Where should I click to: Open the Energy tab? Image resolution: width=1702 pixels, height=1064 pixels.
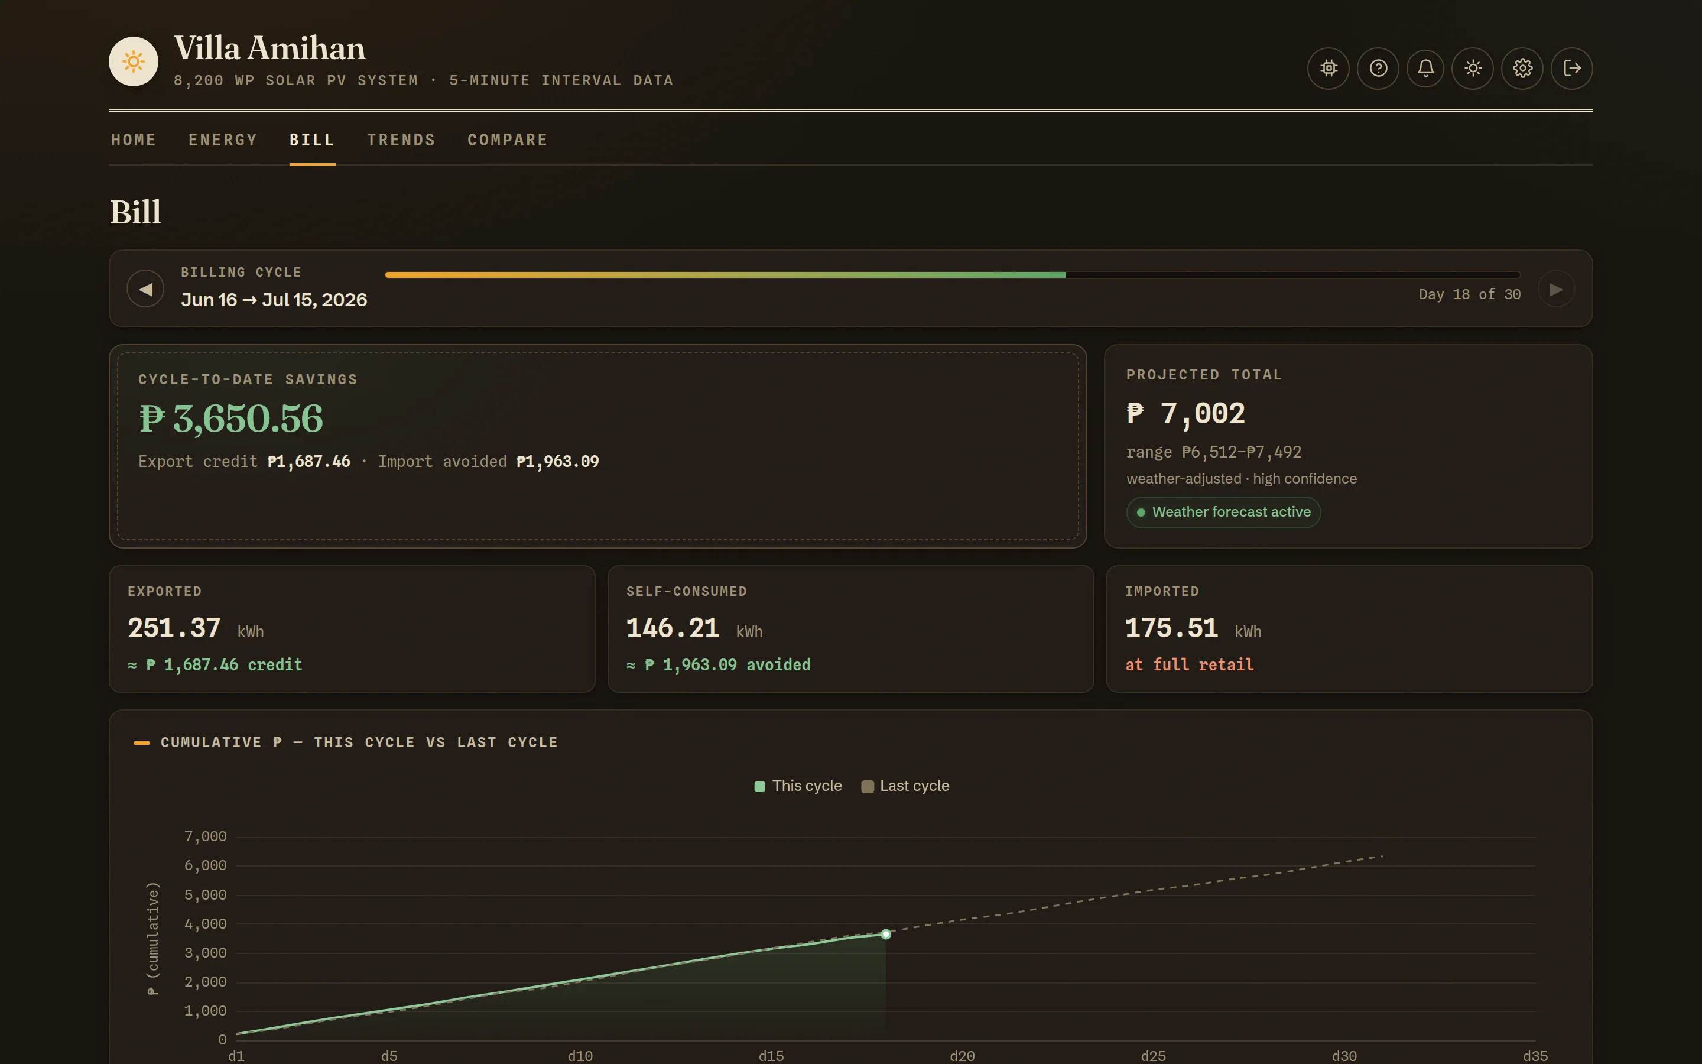(x=223, y=140)
